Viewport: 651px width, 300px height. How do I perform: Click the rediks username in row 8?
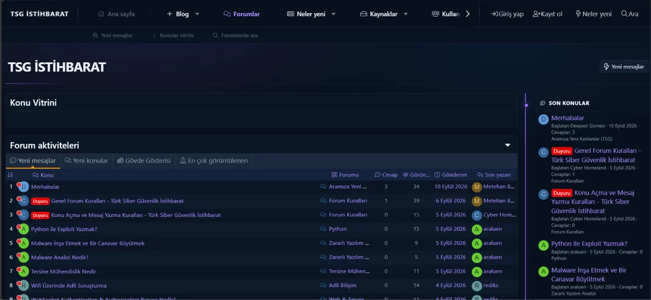[491, 285]
